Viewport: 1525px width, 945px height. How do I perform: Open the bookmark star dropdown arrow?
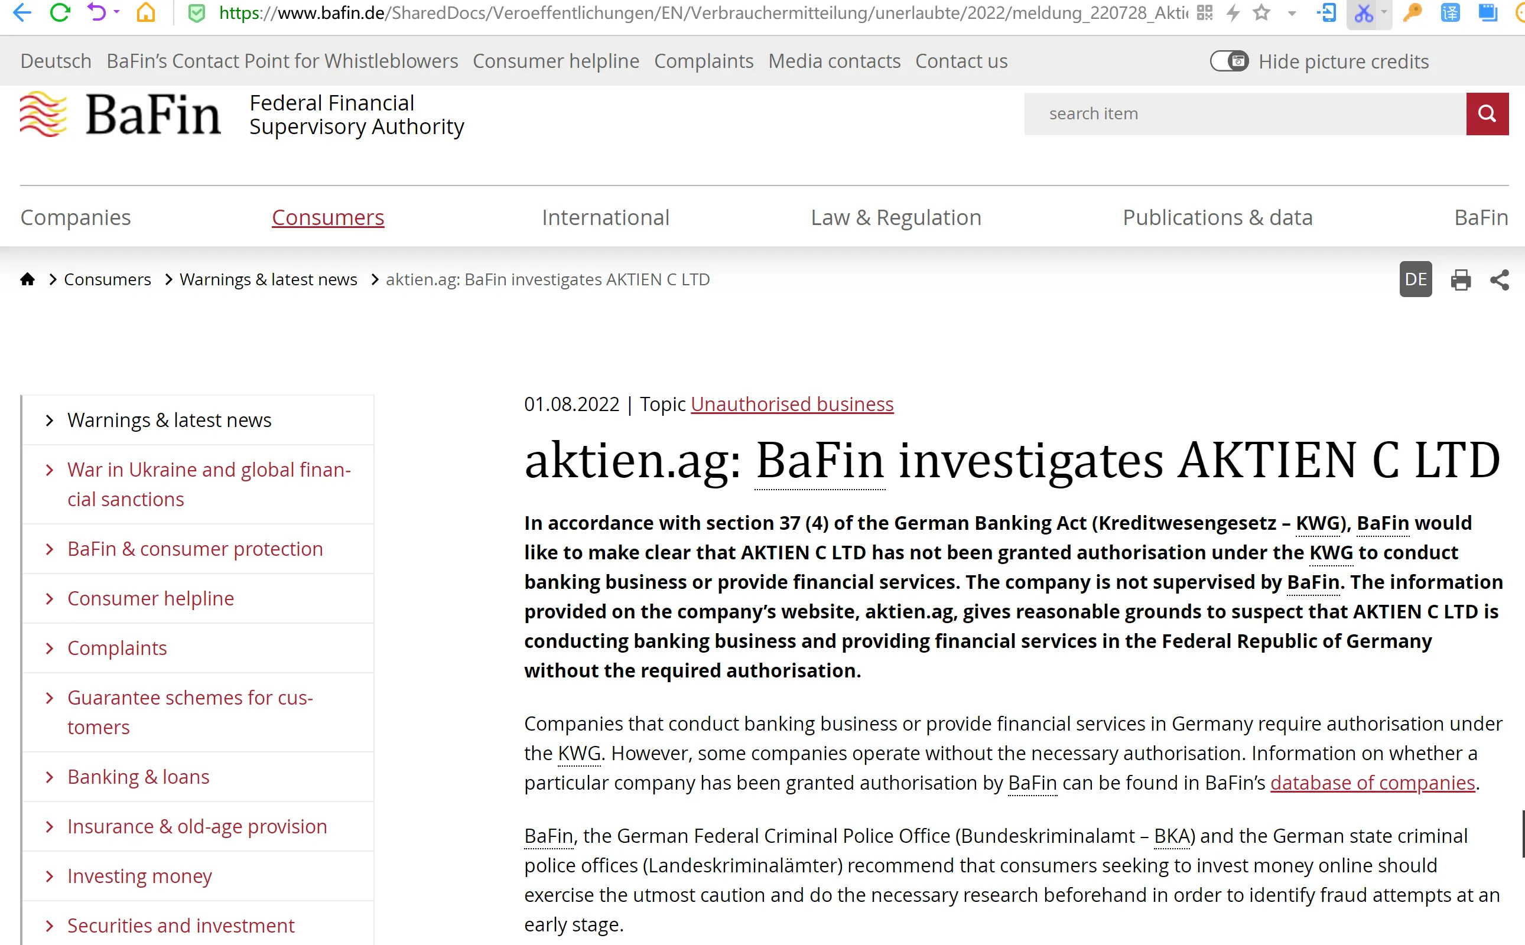pos(1292,13)
